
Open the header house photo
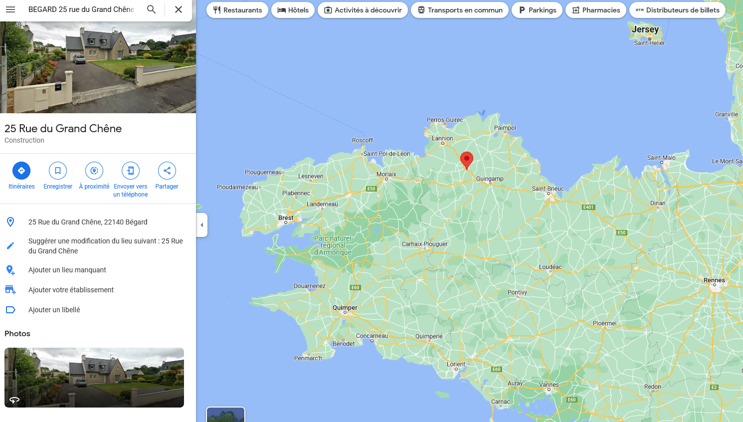98,67
